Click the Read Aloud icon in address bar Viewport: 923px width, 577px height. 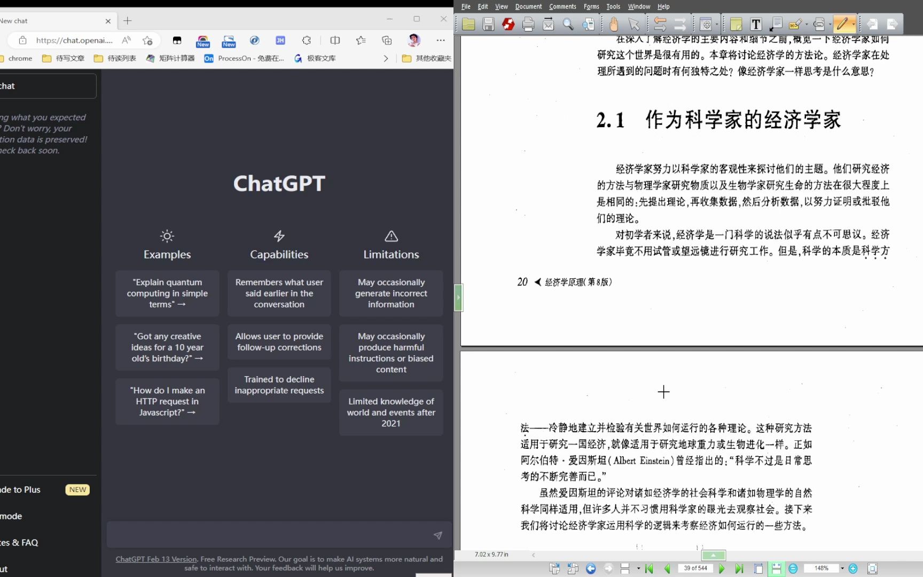(127, 40)
